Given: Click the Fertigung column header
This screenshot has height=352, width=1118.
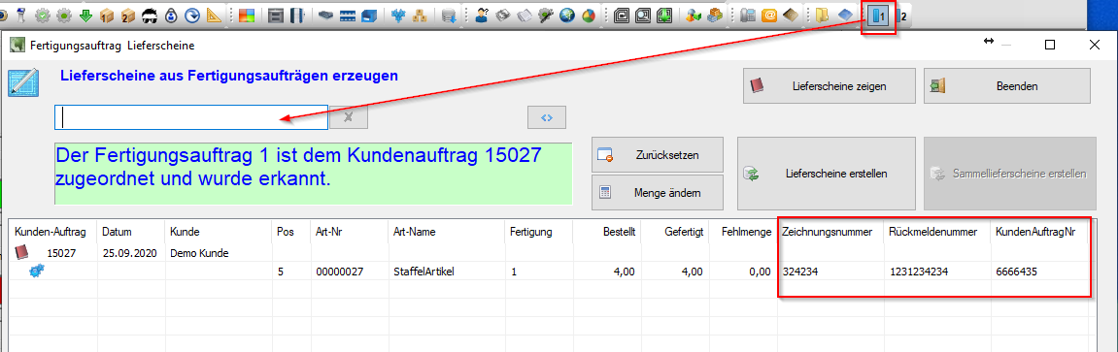Looking at the screenshot, I should (x=531, y=232).
